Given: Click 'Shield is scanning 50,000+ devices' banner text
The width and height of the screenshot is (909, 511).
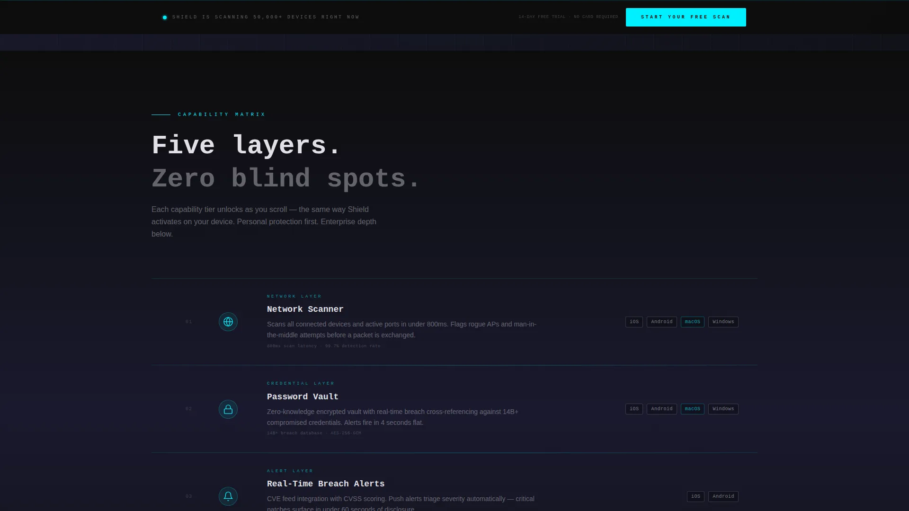Looking at the screenshot, I should tap(266, 17).
